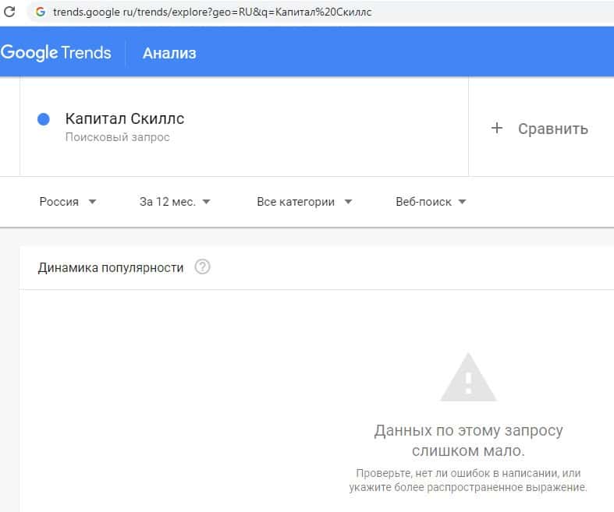Click the dropdown arrow beside Веб-поиск
This screenshot has height=512, width=614.
click(x=462, y=202)
